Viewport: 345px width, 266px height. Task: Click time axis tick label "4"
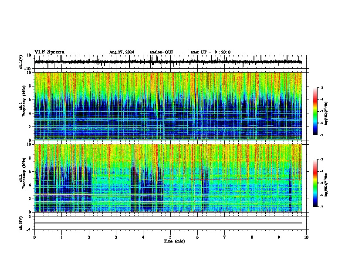143,237
